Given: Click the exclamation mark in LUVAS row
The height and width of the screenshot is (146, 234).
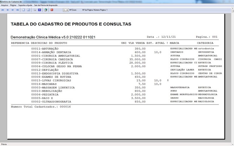Looking at the screenshot, I should point(168,81).
